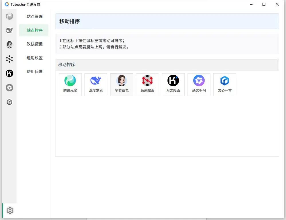This screenshot has height=220, width=286.
Task: Select the 腾讯元宝 sort tile
Action: [70, 85]
